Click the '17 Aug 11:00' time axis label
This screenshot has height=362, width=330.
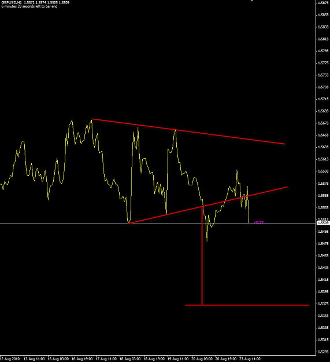[106, 359]
